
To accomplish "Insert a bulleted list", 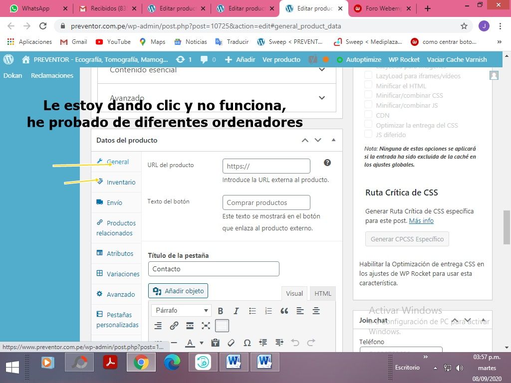I will [x=252, y=311].
